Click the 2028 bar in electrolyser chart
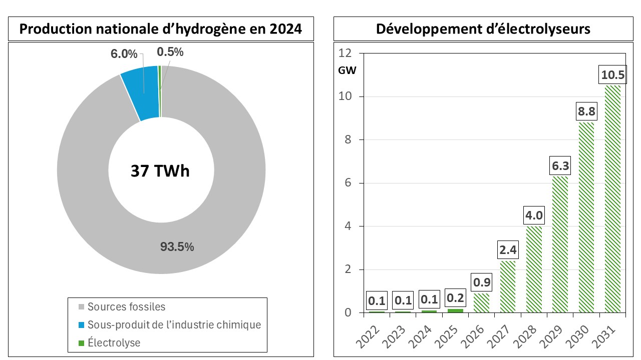The height and width of the screenshot is (360, 641). pos(534,270)
